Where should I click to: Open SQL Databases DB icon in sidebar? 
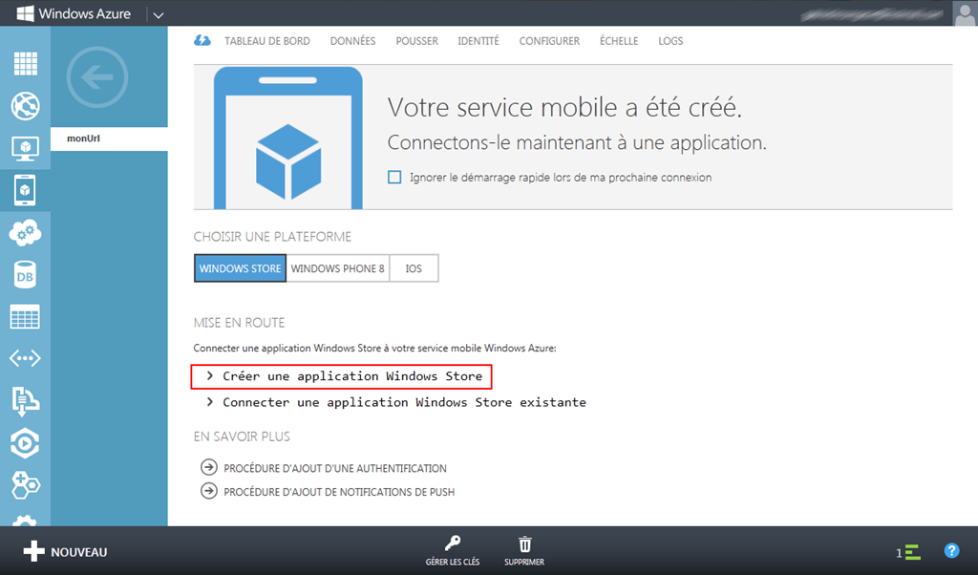(25, 275)
